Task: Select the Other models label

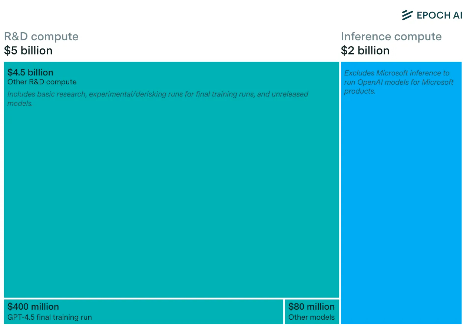Action: tap(311, 317)
